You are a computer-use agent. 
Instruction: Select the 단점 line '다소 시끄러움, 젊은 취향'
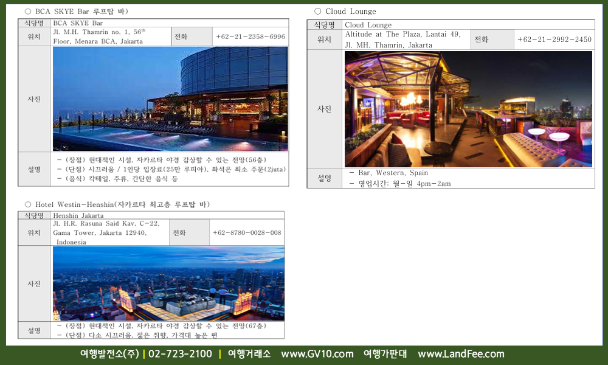[x=137, y=335]
